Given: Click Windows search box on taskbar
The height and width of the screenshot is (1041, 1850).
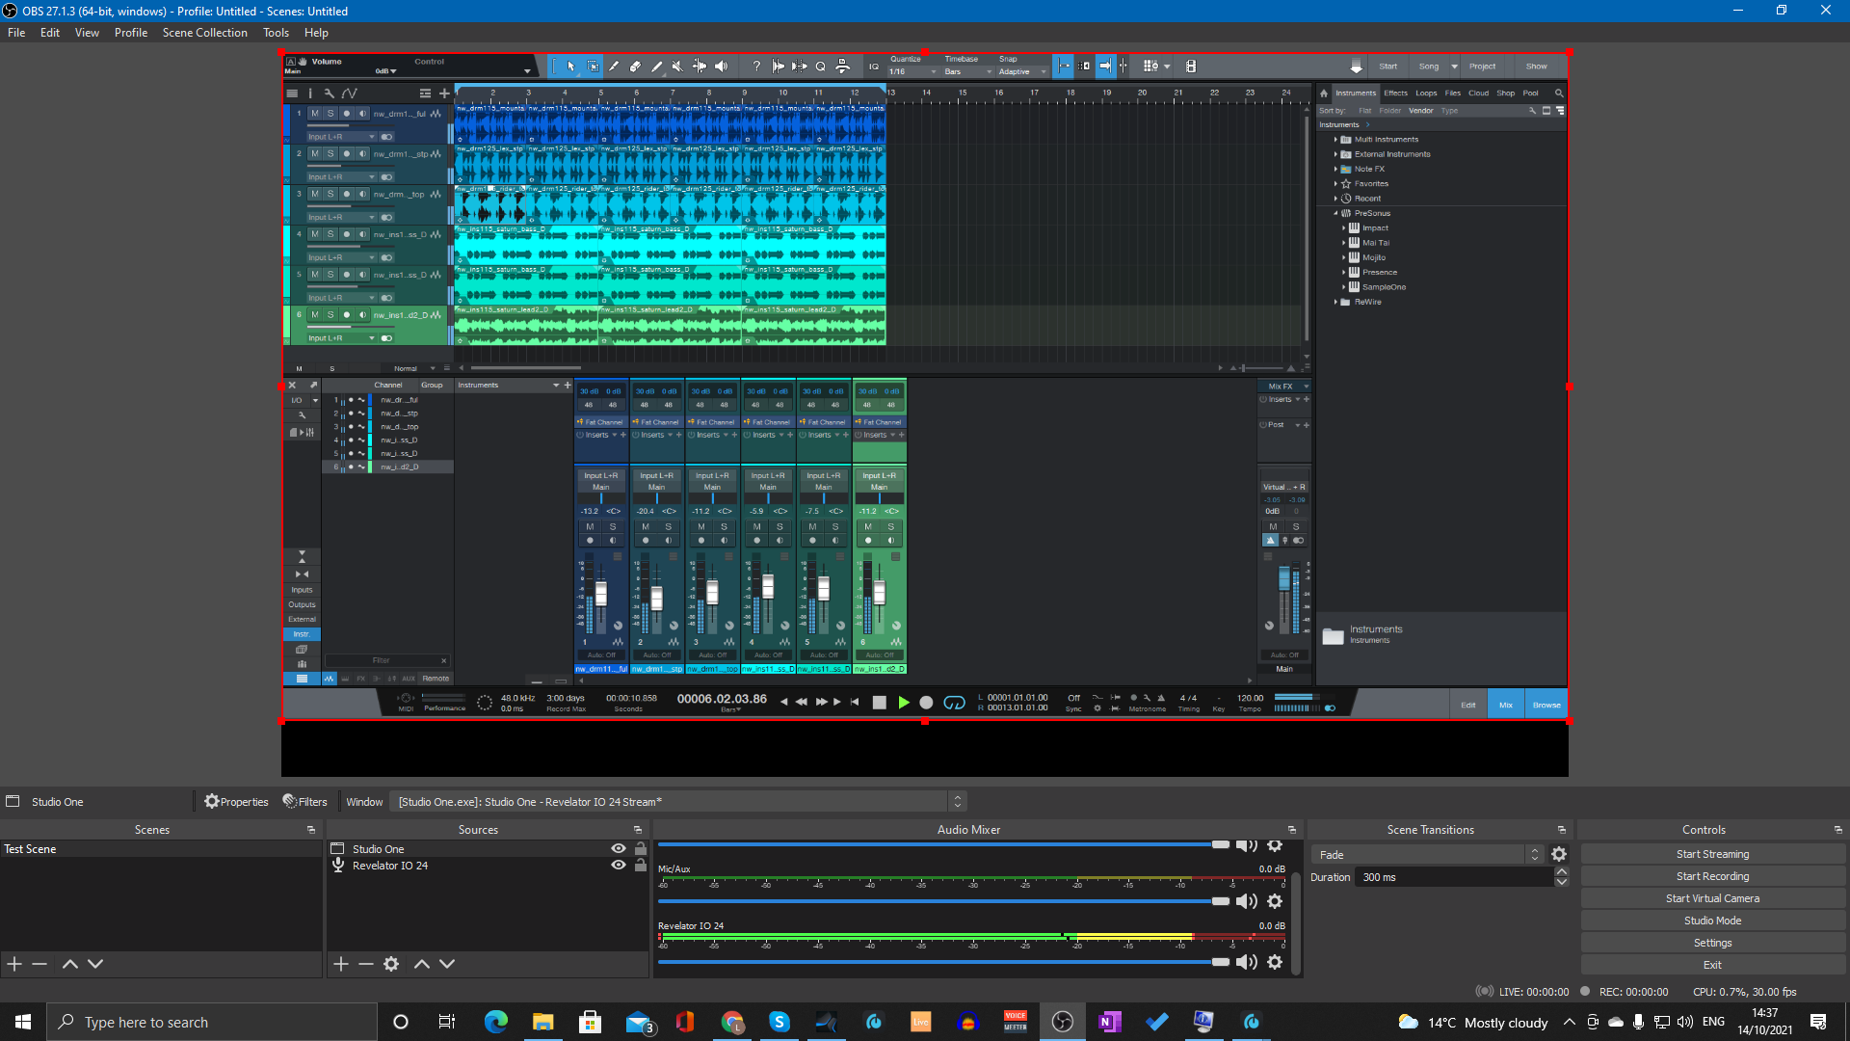Looking at the screenshot, I should (212, 1022).
